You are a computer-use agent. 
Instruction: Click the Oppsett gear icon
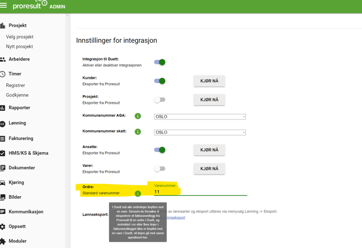pyautogui.click(x=3, y=227)
